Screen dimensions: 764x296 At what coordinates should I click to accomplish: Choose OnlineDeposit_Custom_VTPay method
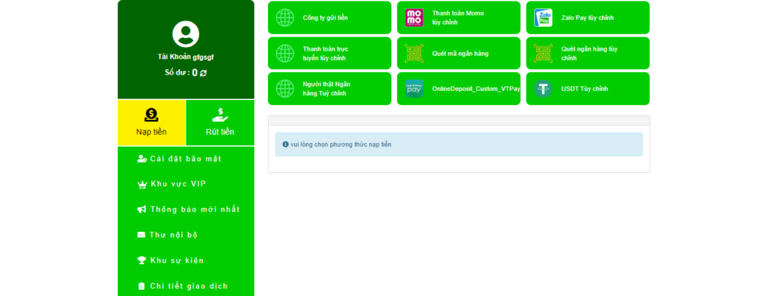pos(459,89)
